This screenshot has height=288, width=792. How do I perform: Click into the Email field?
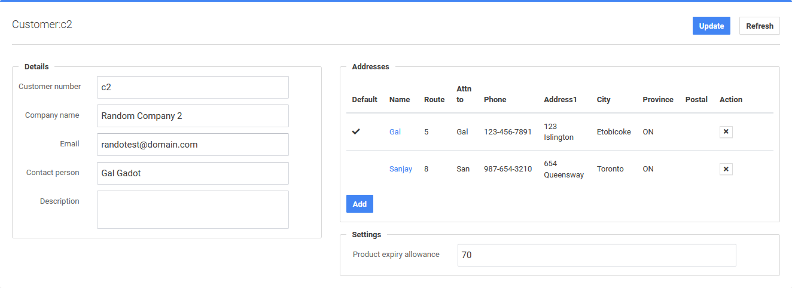point(193,145)
